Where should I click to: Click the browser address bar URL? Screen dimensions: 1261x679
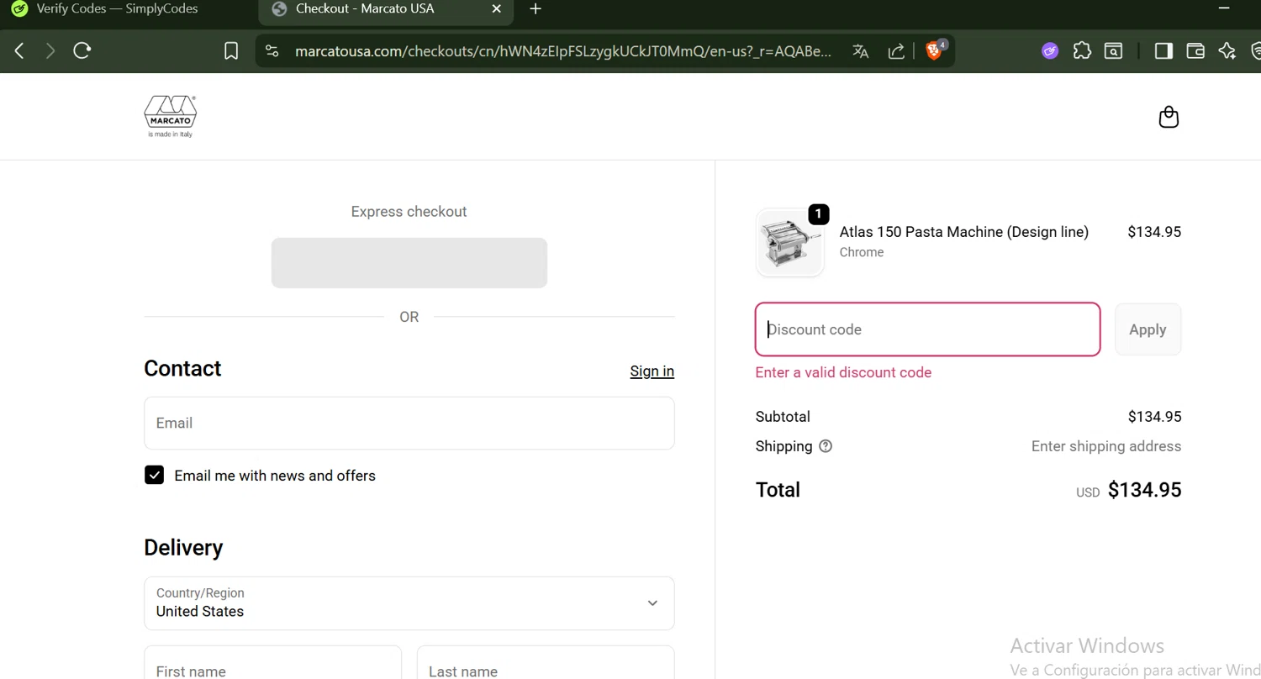click(x=563, y=51)
